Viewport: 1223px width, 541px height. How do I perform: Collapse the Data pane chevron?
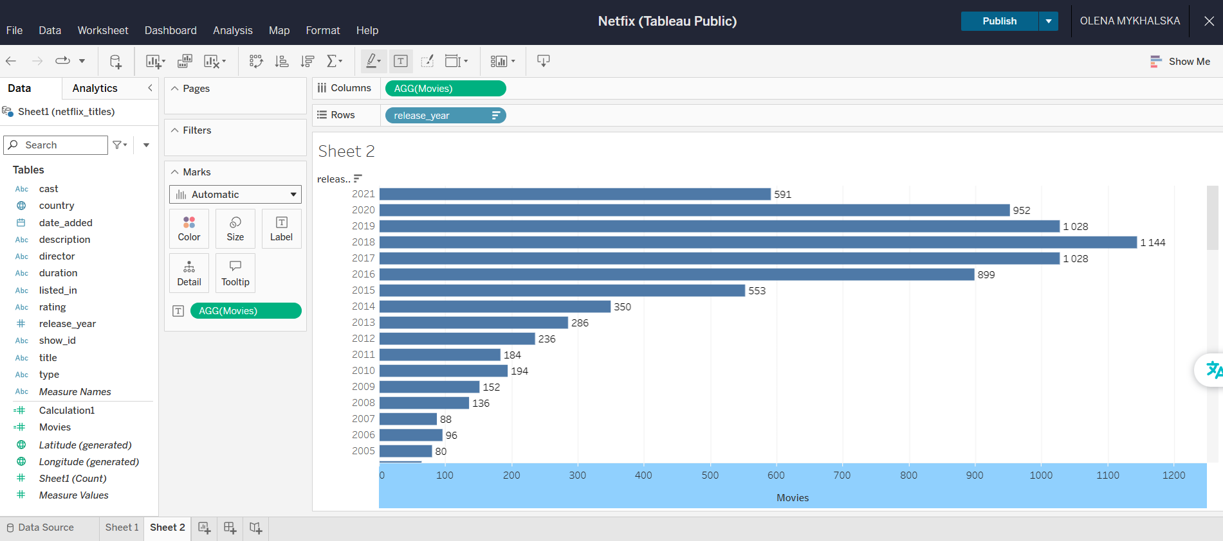150,88
